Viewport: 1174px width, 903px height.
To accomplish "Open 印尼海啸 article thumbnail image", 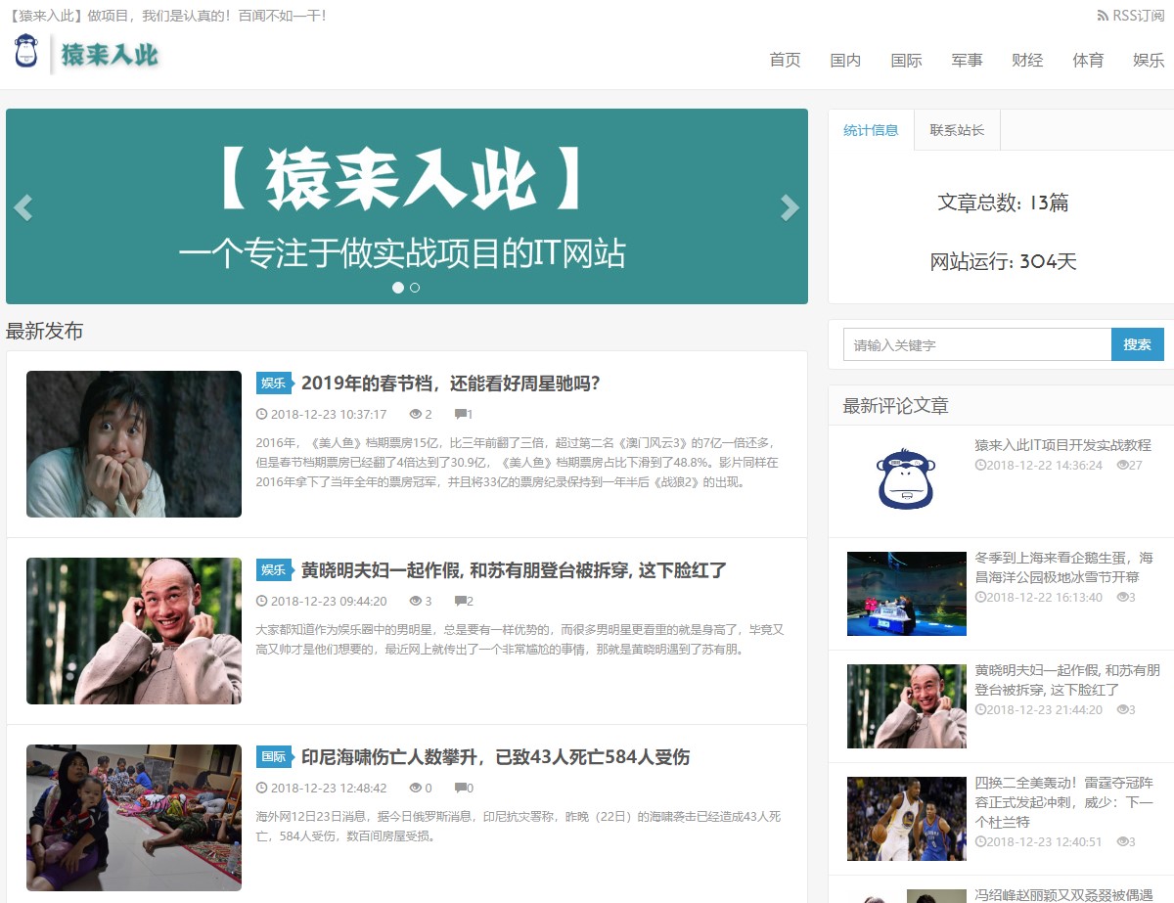I will pos(134,818).
